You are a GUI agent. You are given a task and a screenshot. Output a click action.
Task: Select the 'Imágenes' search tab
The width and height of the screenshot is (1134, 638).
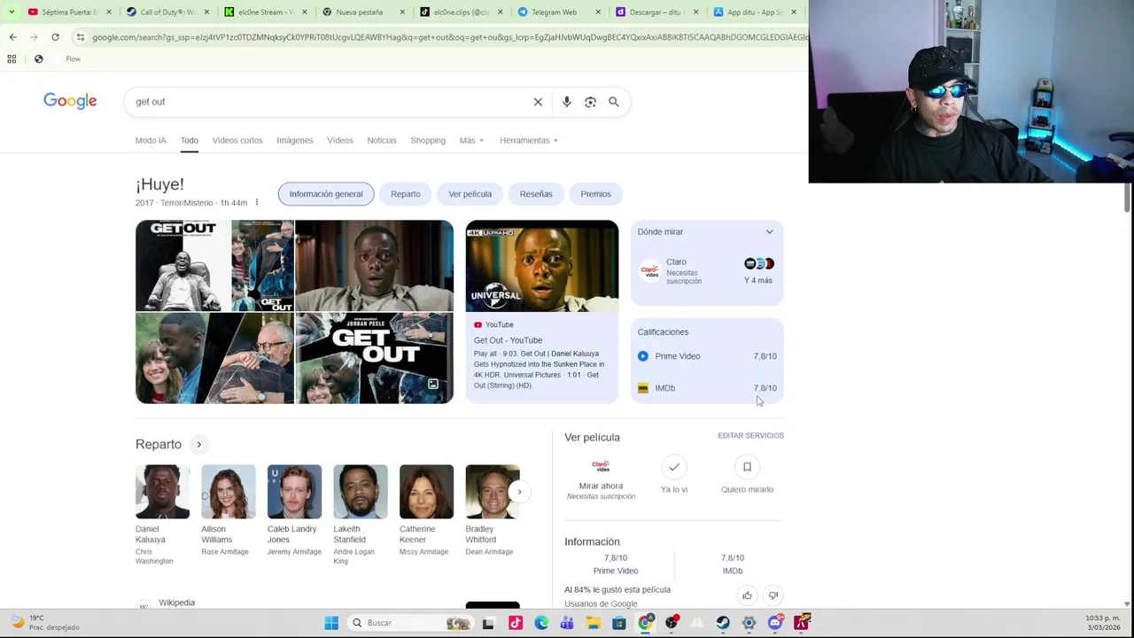294,140
